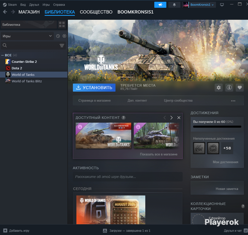
Task: Open advanced filter options icon
Action: pyautogui.click(x=62, y=46)
